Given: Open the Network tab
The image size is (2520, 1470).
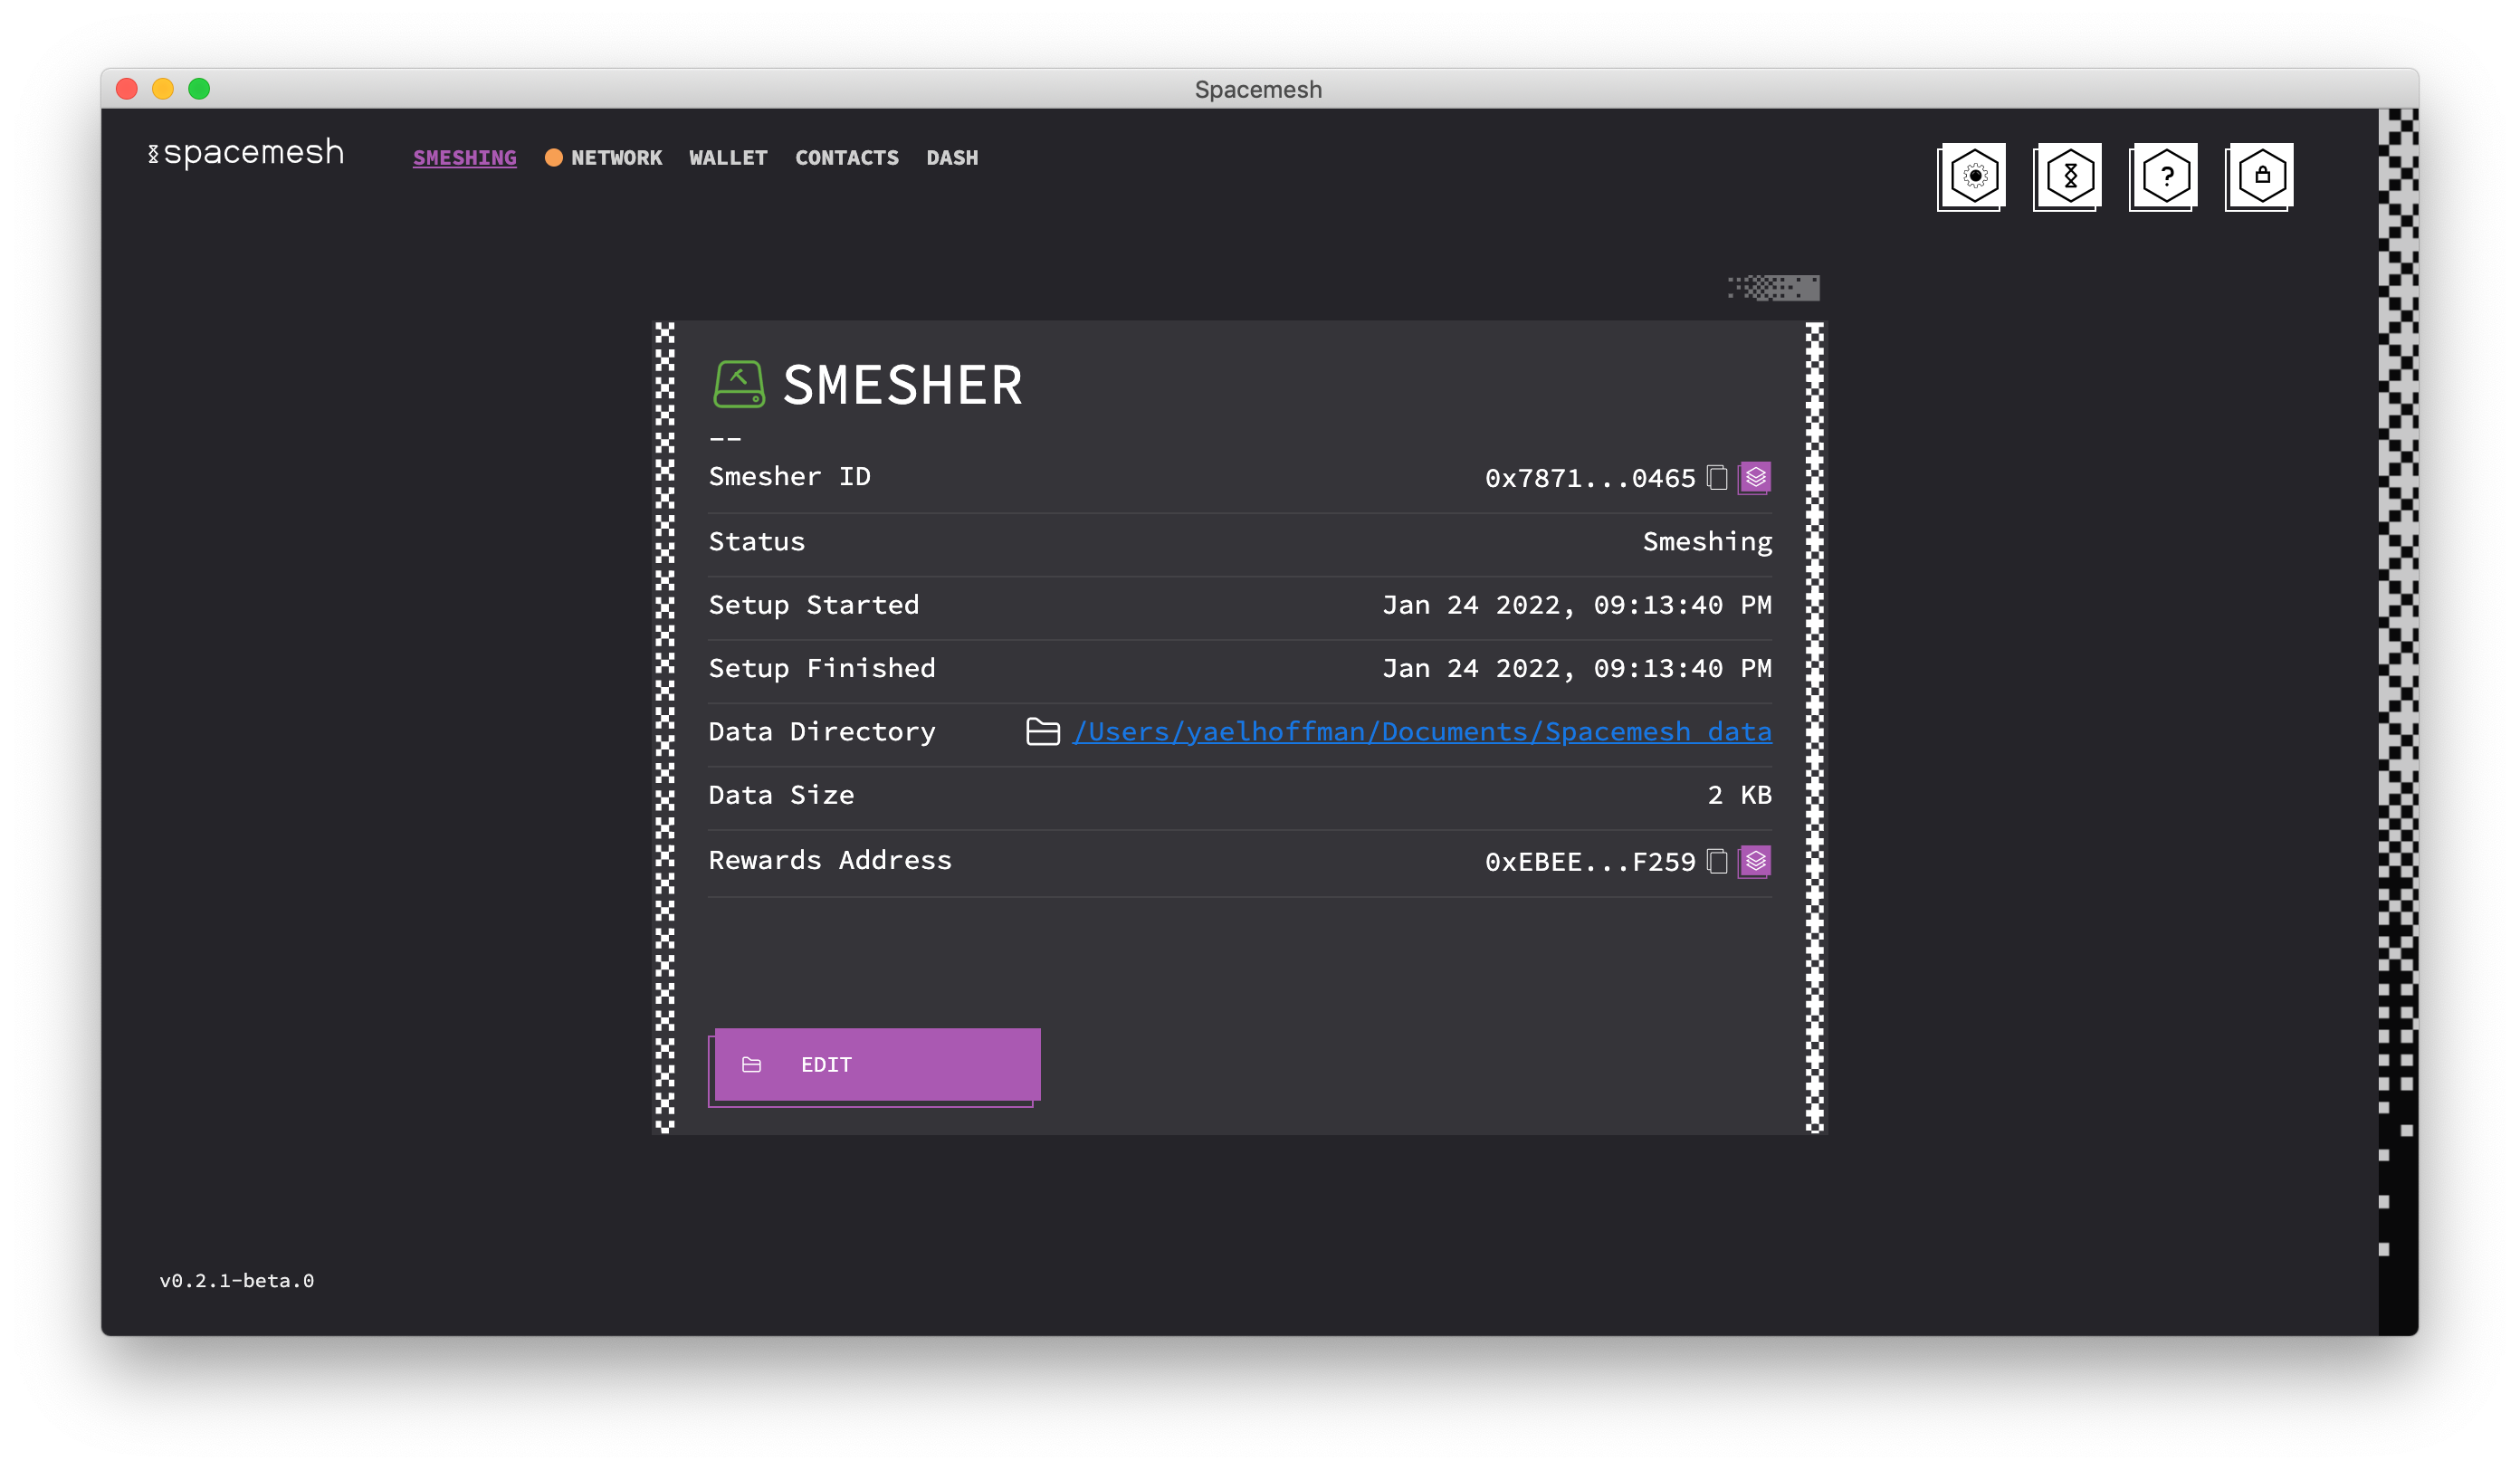Looking at the screenshot, I should coord(617,158).
